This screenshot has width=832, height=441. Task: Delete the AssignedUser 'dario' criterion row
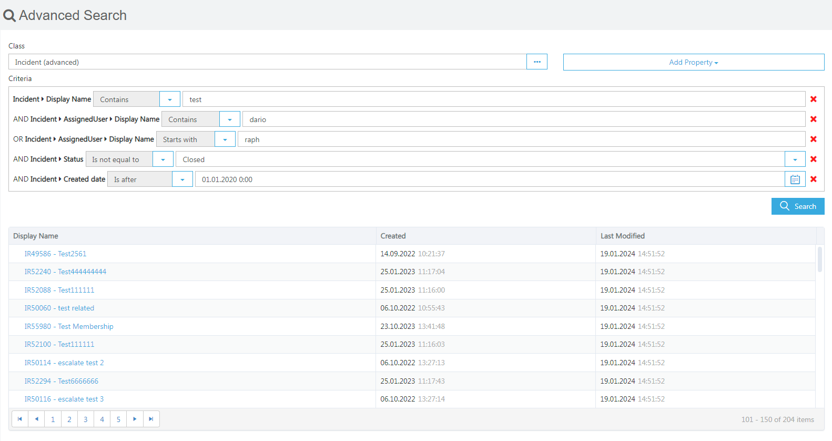coord(813,119)
